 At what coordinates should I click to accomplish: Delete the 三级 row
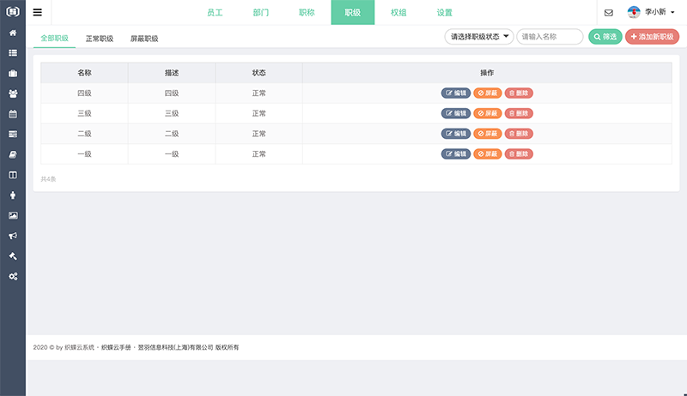tap(519, 113)
